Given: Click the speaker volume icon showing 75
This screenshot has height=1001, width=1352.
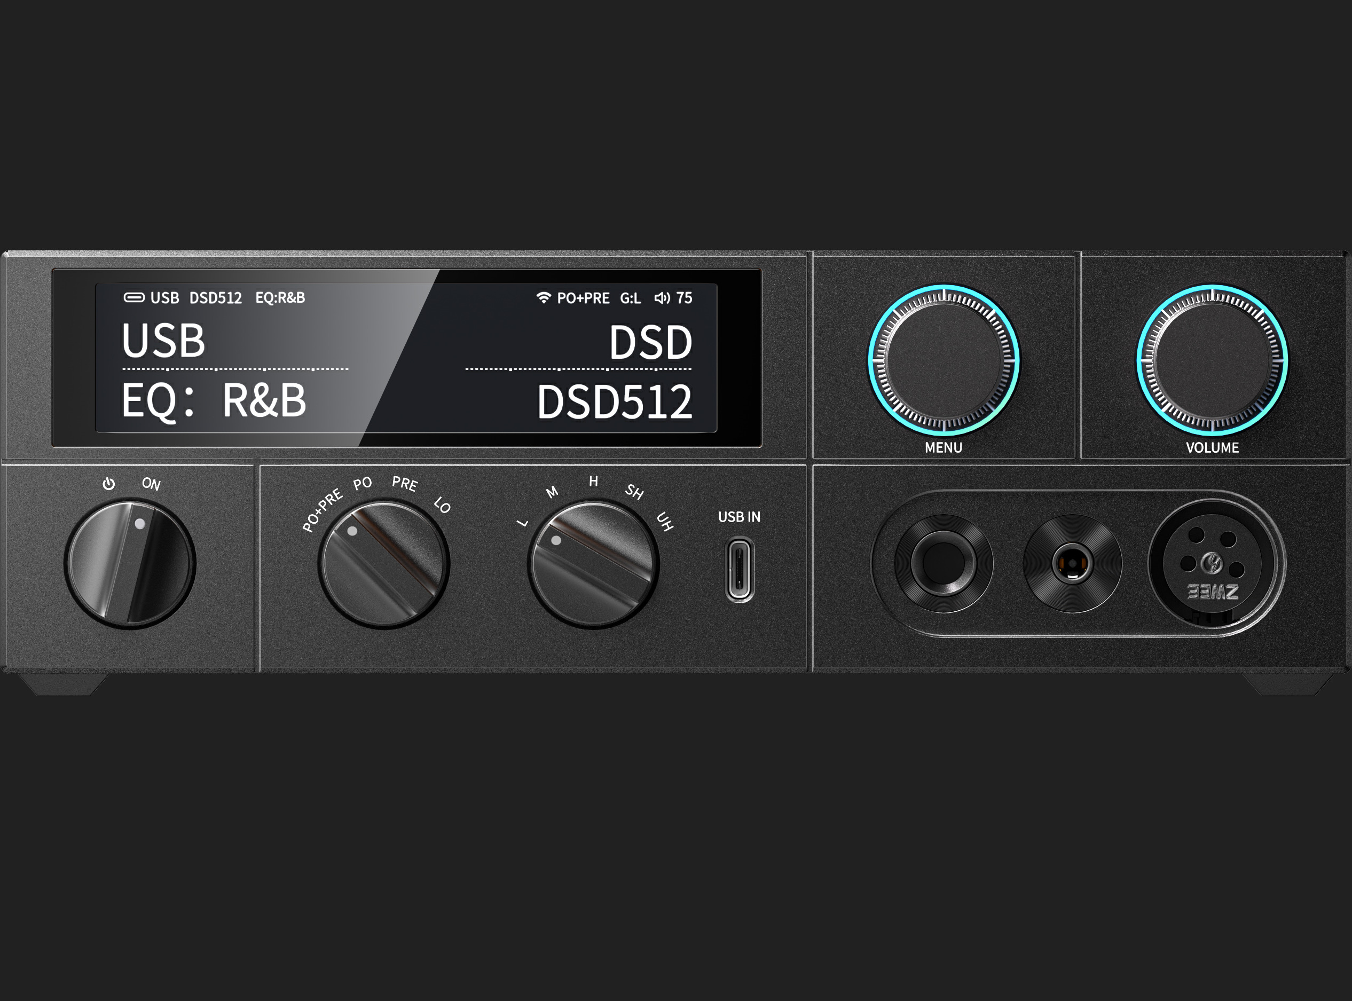Looking at the screenshot, I should [662, 298].
